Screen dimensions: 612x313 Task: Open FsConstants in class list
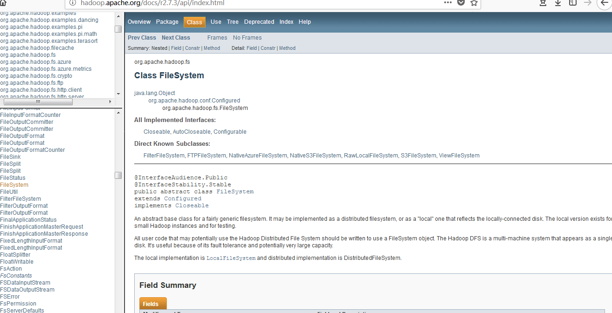(x=16, y=276)
